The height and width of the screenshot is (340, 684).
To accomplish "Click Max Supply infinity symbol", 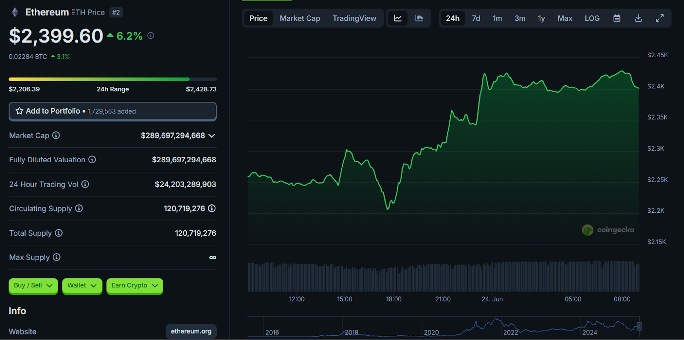I will (x=212, y=258).
